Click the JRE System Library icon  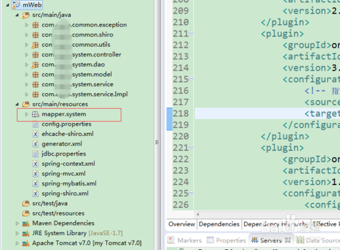26,233
